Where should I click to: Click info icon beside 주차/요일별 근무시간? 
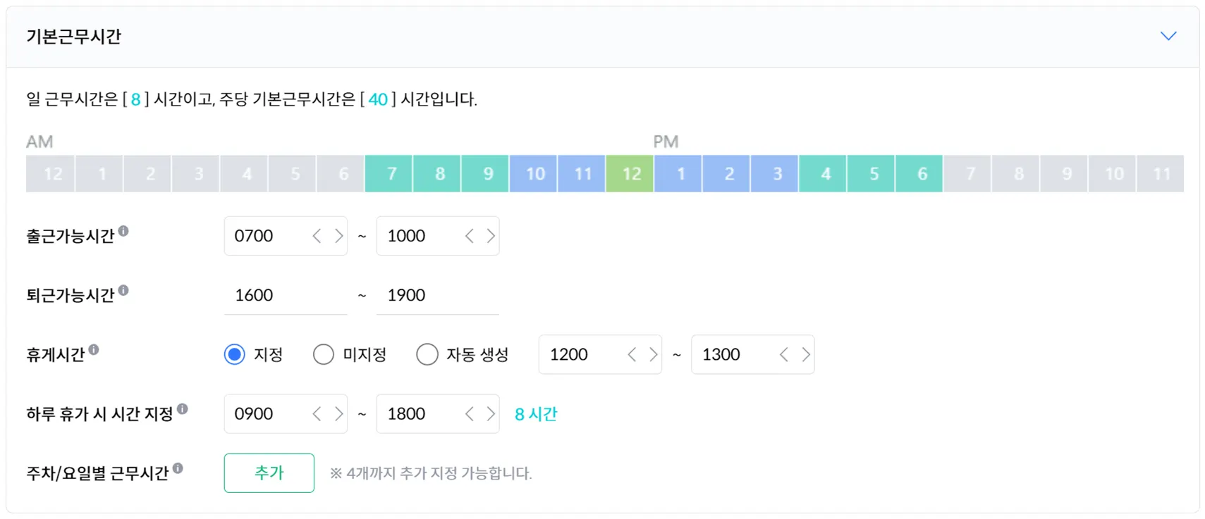pyautogui.click(x=178, y=468)
